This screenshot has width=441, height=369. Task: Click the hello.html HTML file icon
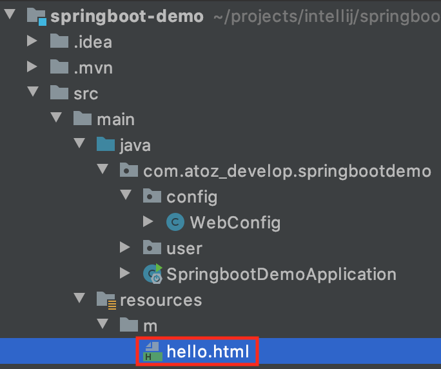[x=153, y=352]
